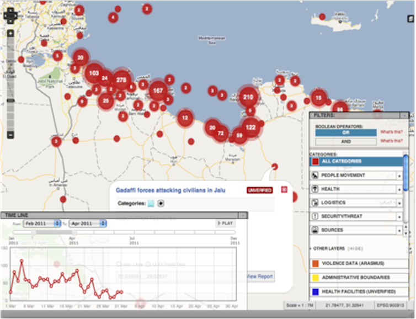416x319 pixels.
Task: Close the report popup
Action: pyautogui.click(x=284, y=189)
